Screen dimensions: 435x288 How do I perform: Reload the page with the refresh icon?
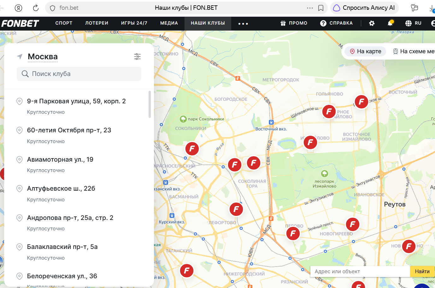click(x=36, y=8)
